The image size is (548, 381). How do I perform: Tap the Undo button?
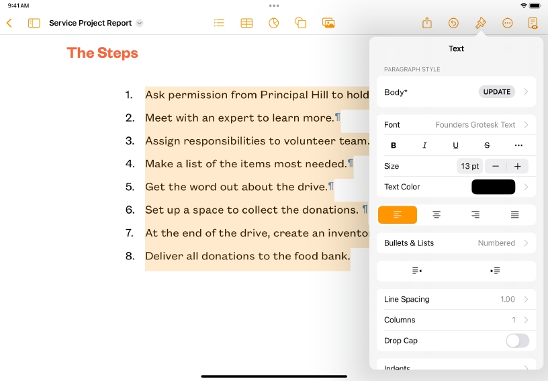[x=453, y=23]
